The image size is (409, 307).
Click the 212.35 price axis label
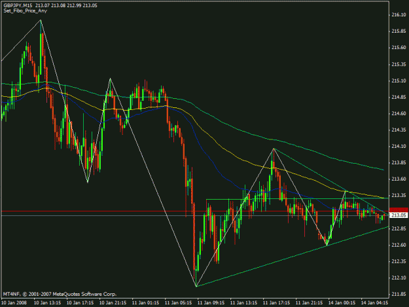coord(399,261)
